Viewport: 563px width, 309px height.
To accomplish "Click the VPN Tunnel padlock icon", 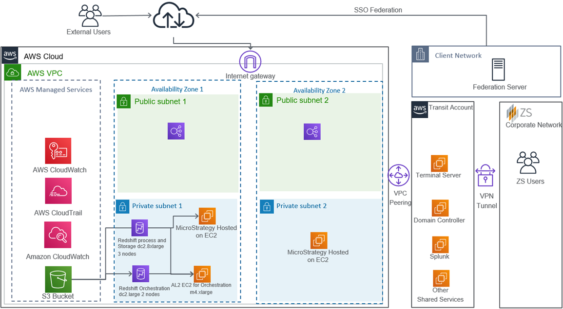I will point(485,175).
